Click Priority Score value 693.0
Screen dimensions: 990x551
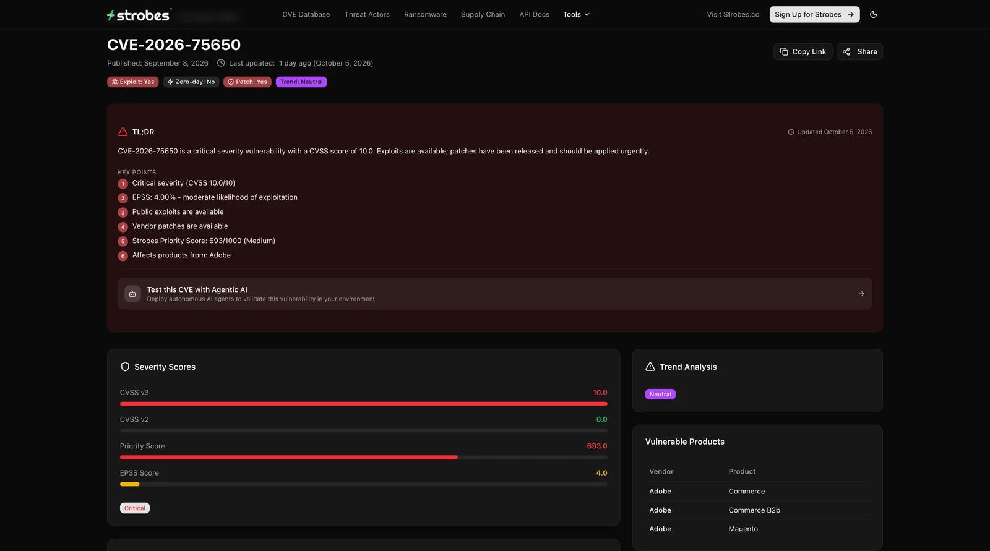tap(597, 446)
